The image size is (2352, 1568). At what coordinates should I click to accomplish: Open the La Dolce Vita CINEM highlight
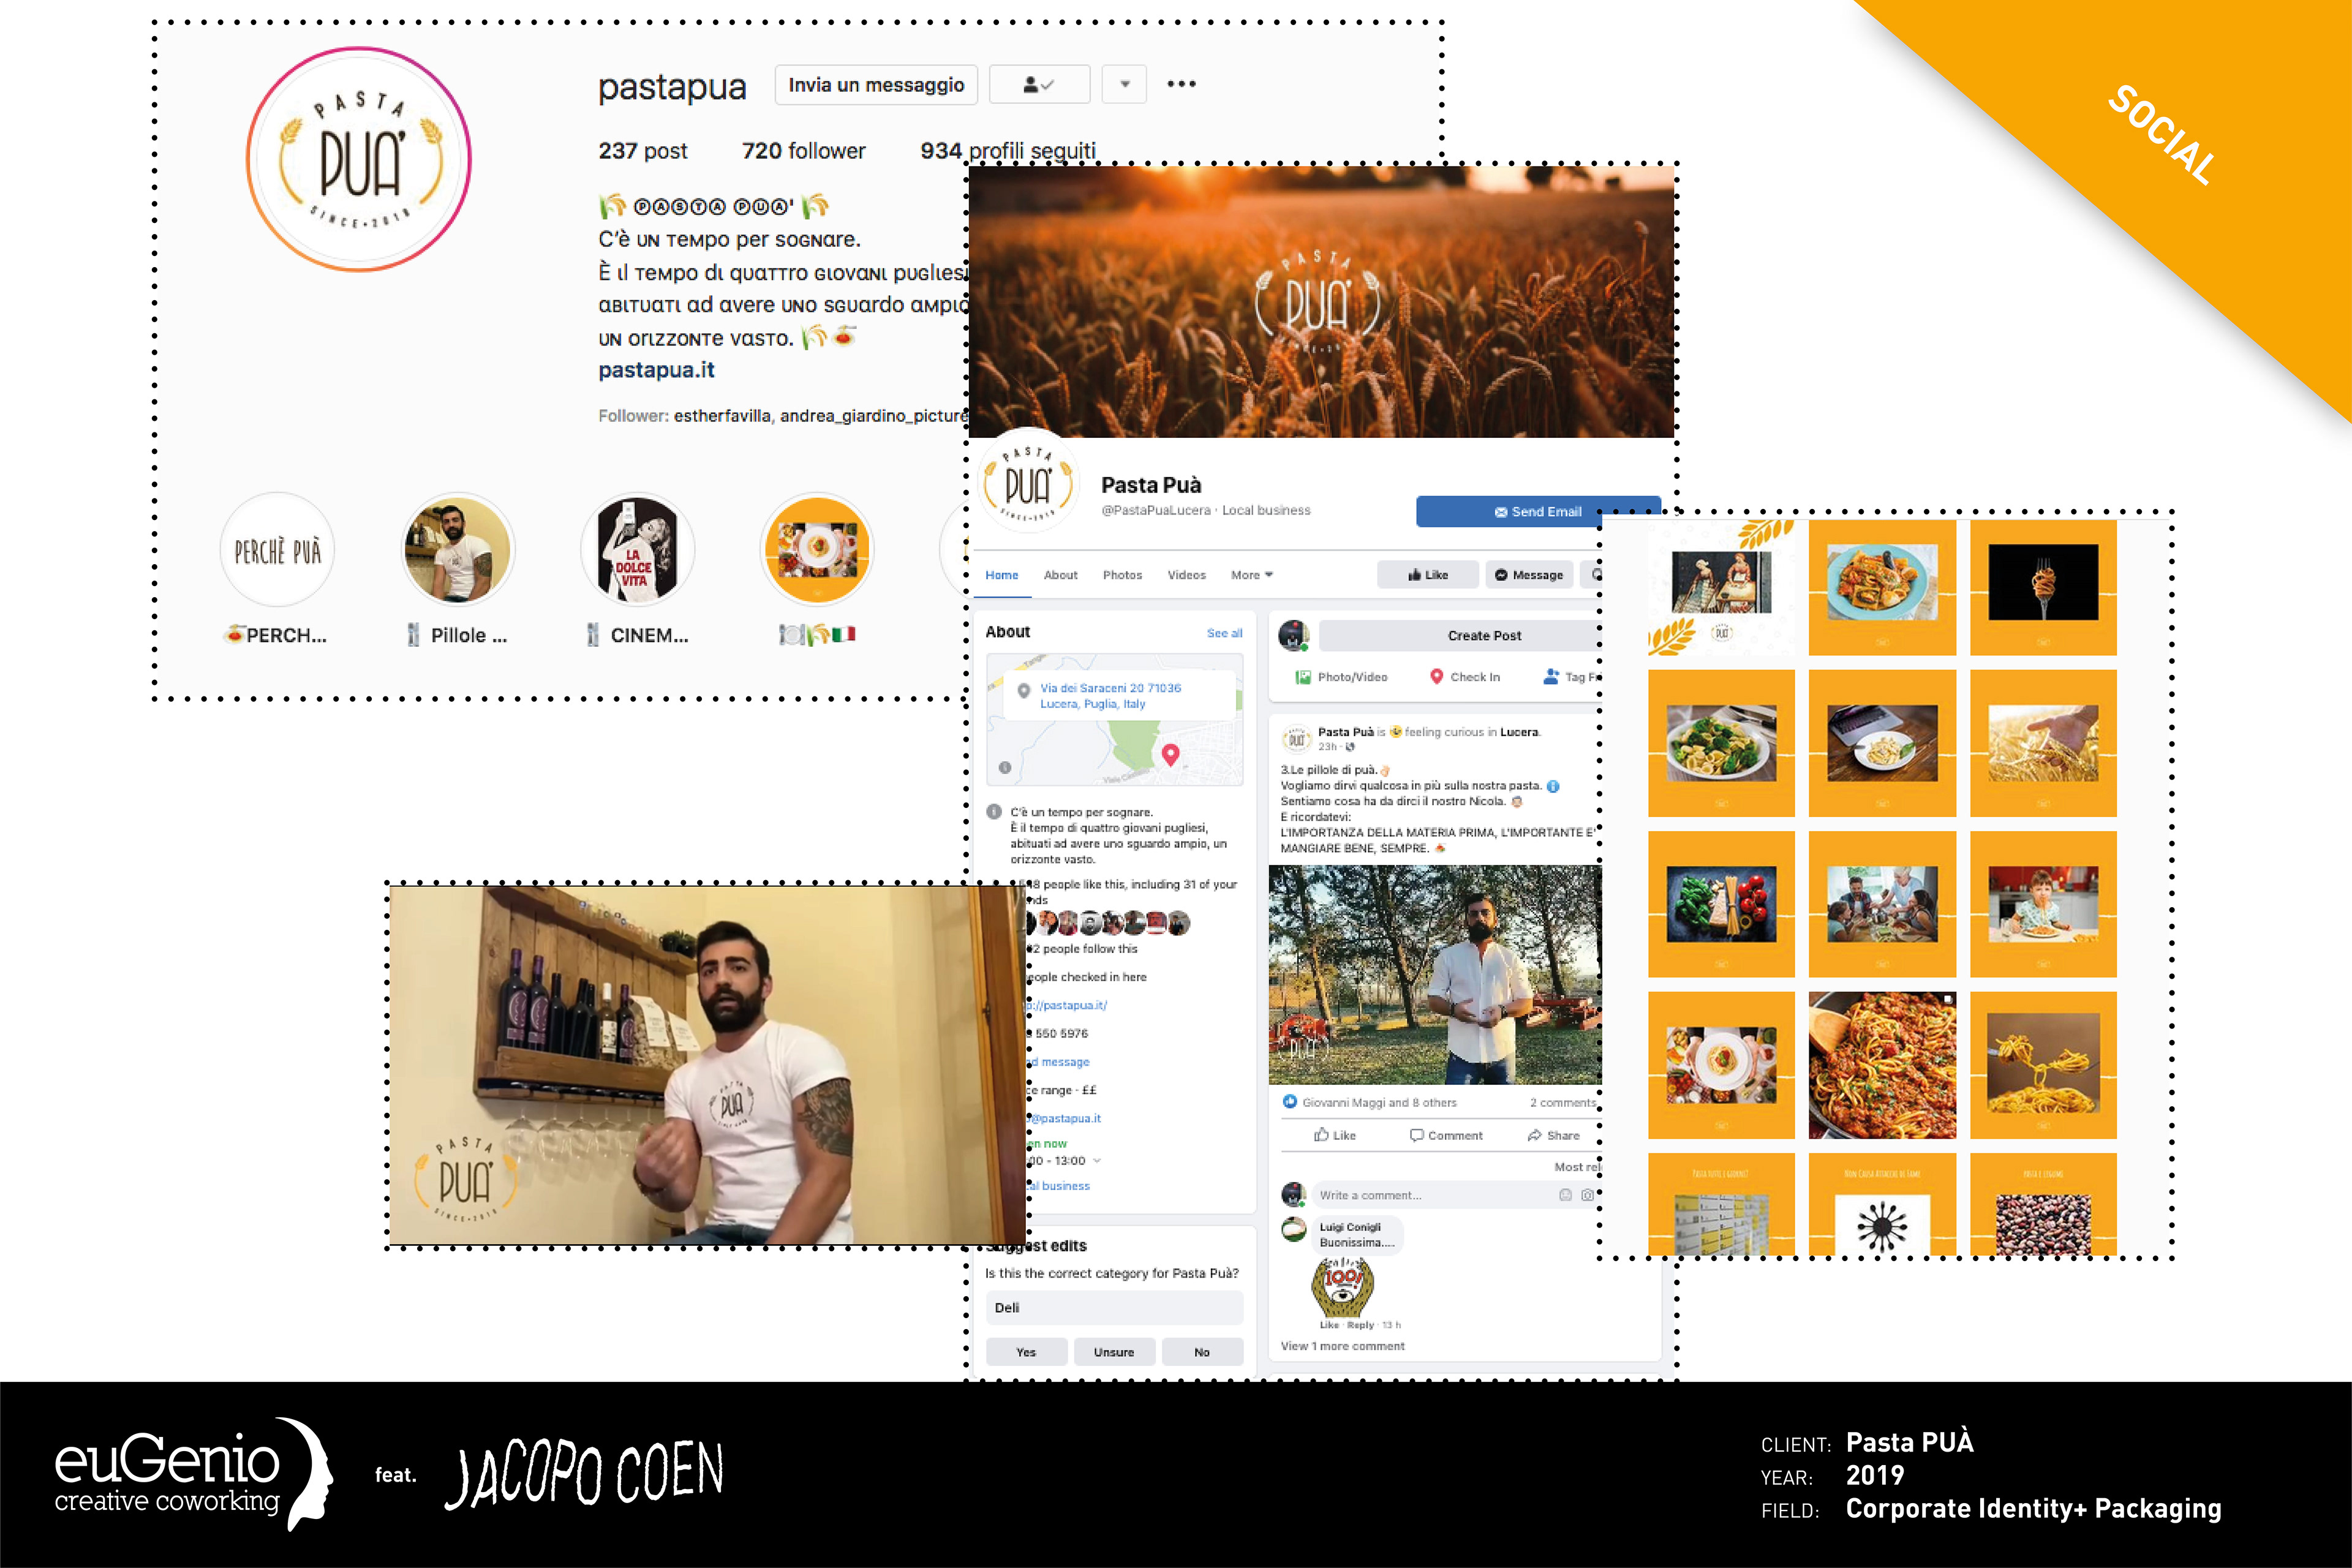tap(637, 550)
